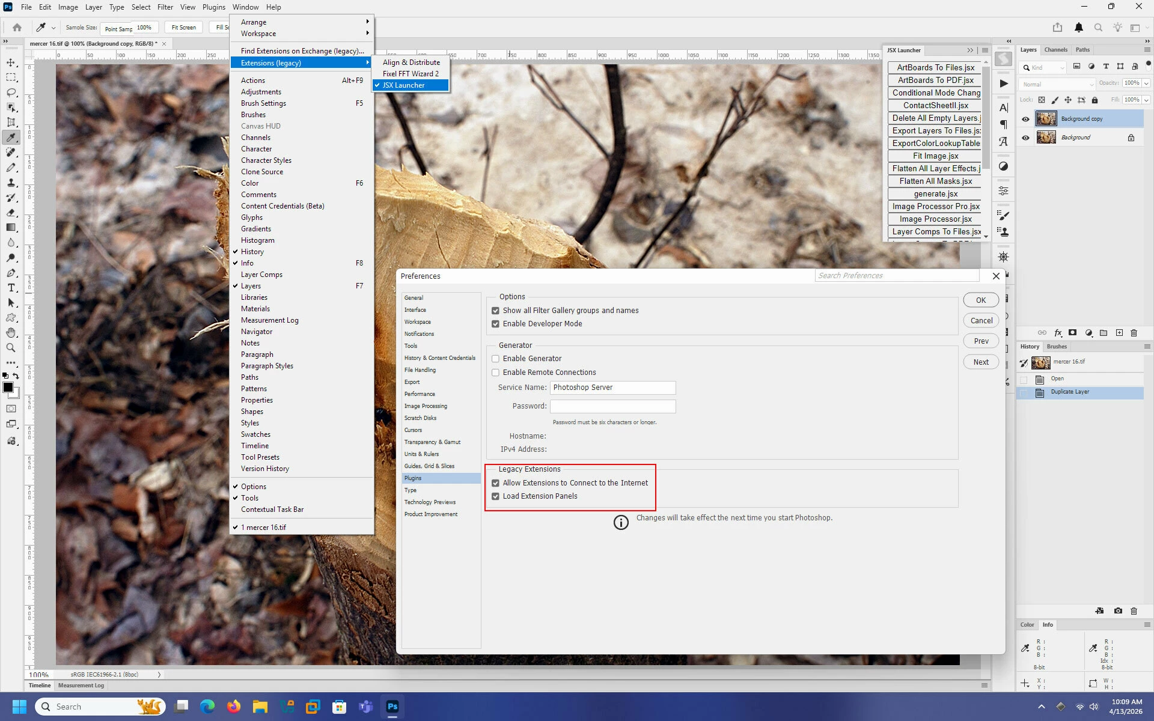Select the Lasso tool
1154x721 pixels.
[x=11, y=93]
